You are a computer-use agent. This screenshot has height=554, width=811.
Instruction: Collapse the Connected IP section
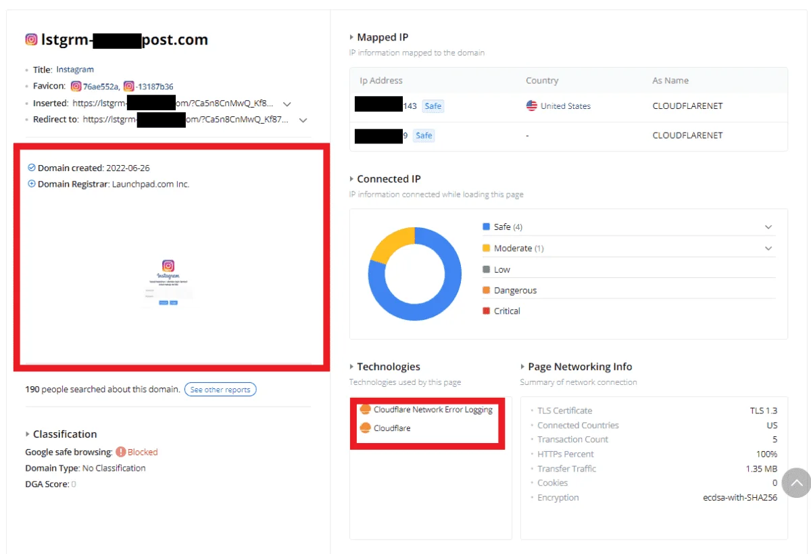coord(351,179)
